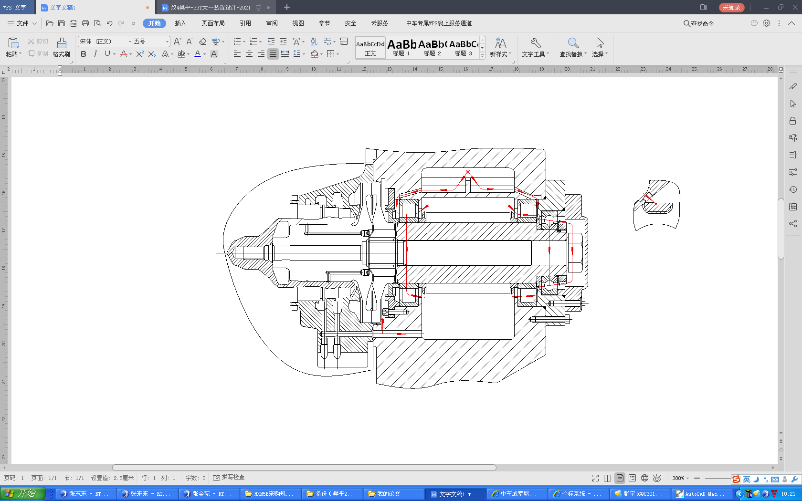This screenshot has height=501, width=802.
Task: Click the Sort (A-Z) icon
Action: [x=314, y=42]
